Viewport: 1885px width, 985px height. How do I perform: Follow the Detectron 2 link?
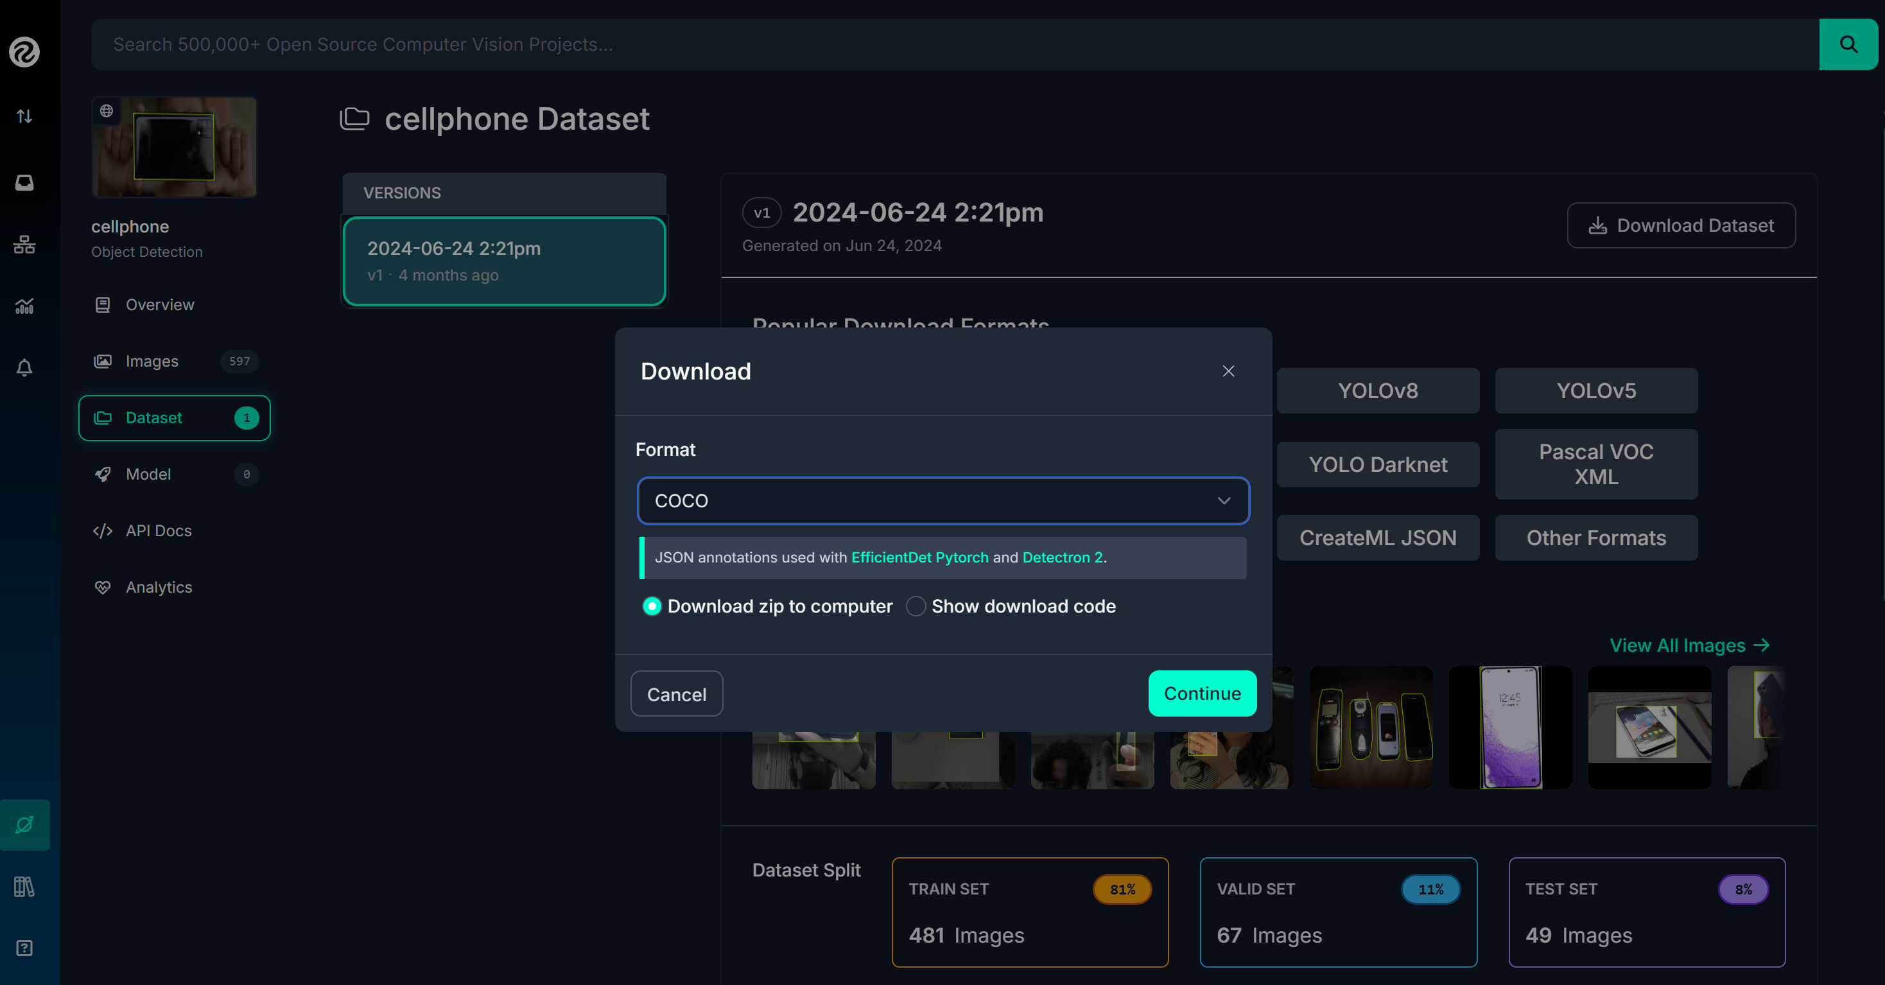[1063, 557]
